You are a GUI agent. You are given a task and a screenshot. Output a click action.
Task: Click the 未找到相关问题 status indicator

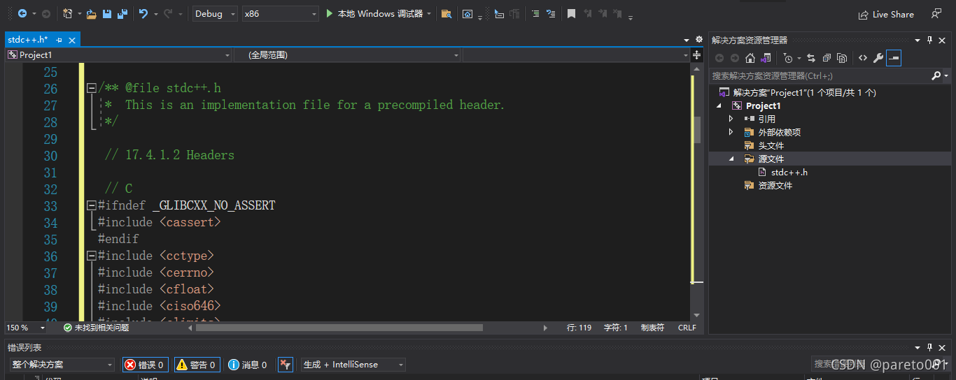pos(96,327)
